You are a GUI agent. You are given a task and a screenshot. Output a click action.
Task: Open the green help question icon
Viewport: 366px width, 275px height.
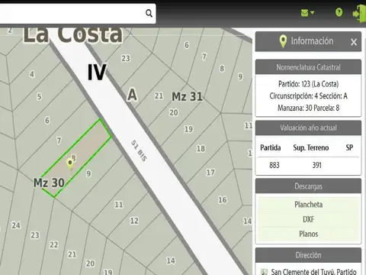(x=339, y=12)
